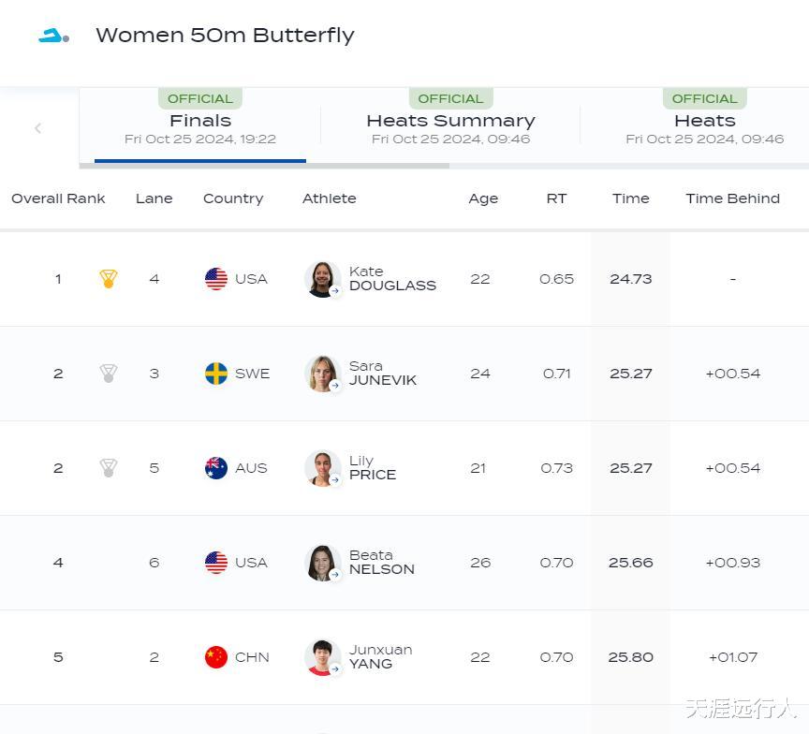This screenshot has width=809, height=734.
Task: Open Sara Junevik athlete profile photo
Action: coord(321,374)
